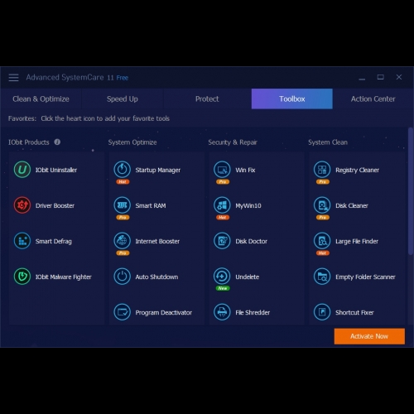Open the File Shredder icon
414x414 pixels.
(x=222, y=312)
